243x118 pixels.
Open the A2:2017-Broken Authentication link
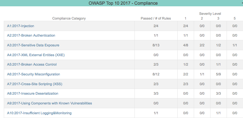click(x=31, y=35)
